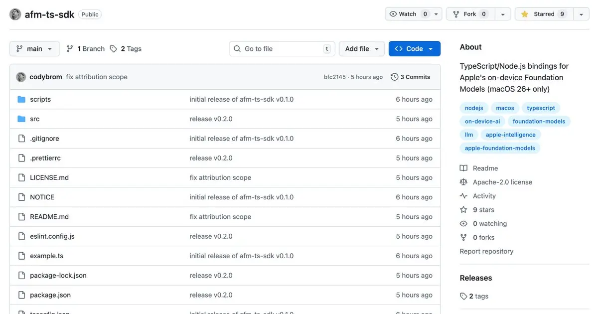
Task: Open the Readme link in About
Action: (485, 168)
